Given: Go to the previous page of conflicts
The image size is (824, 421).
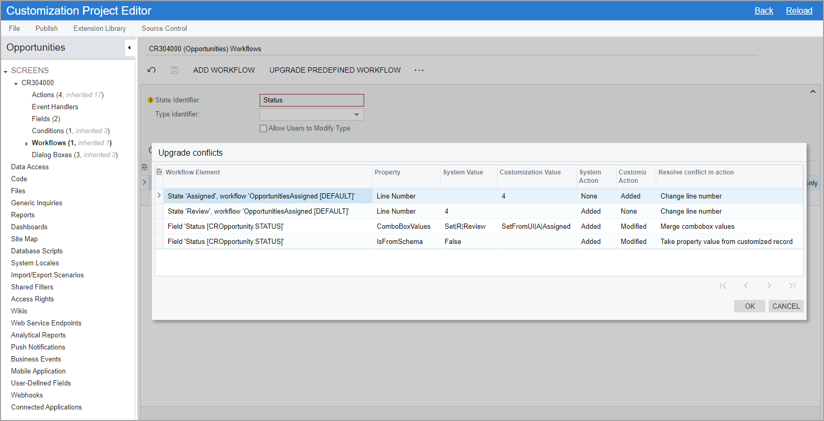Looking at the screenshot, I should click(746, 286).
